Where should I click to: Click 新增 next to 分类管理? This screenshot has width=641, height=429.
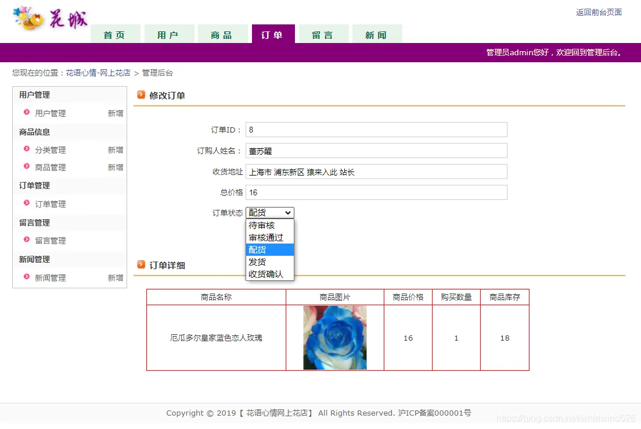click(x=116, y=150)
